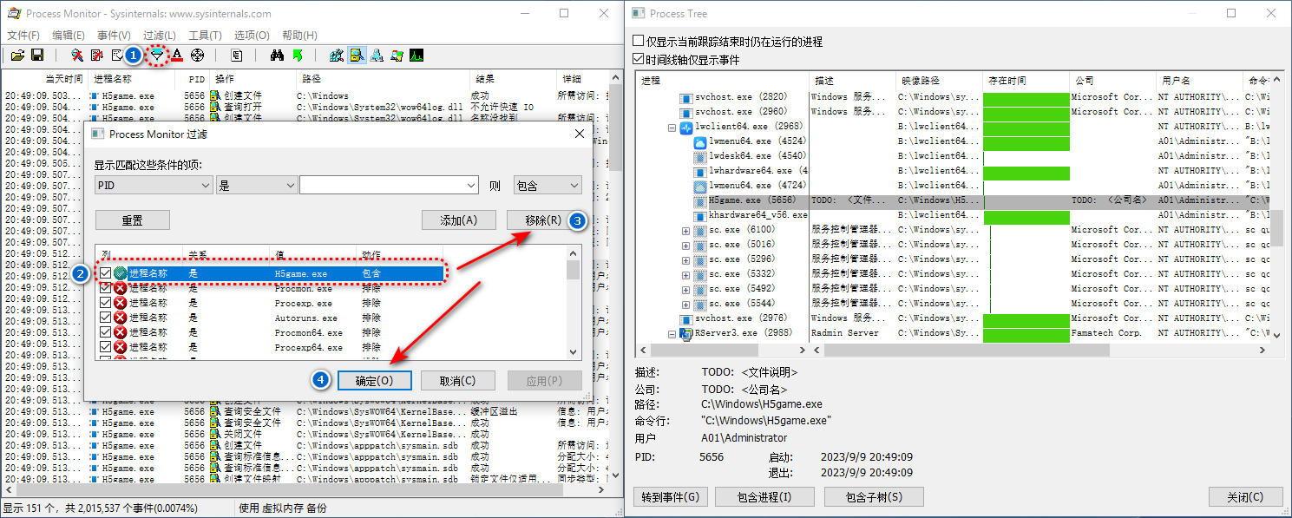Uncheck the Procexp.exe exclude filter checkbox

click(106, 303)
